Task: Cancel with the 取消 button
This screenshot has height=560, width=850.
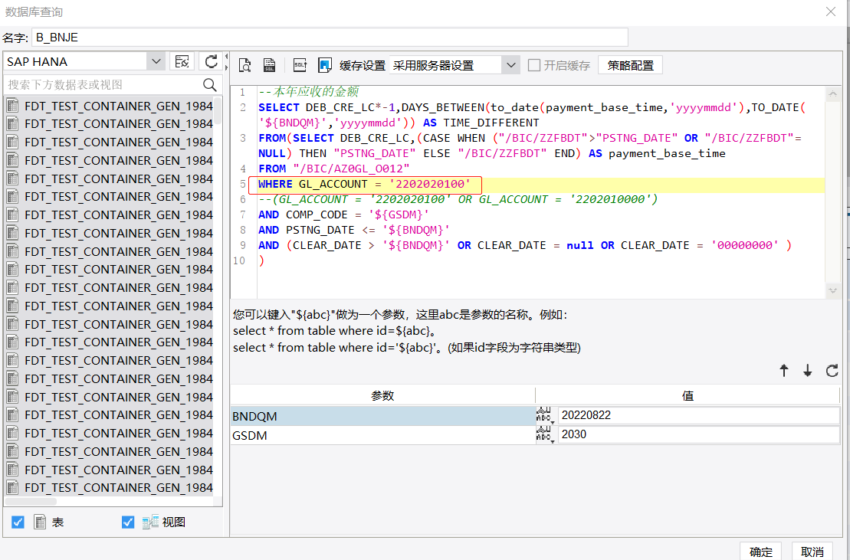Action: click(x=812, y=552)
